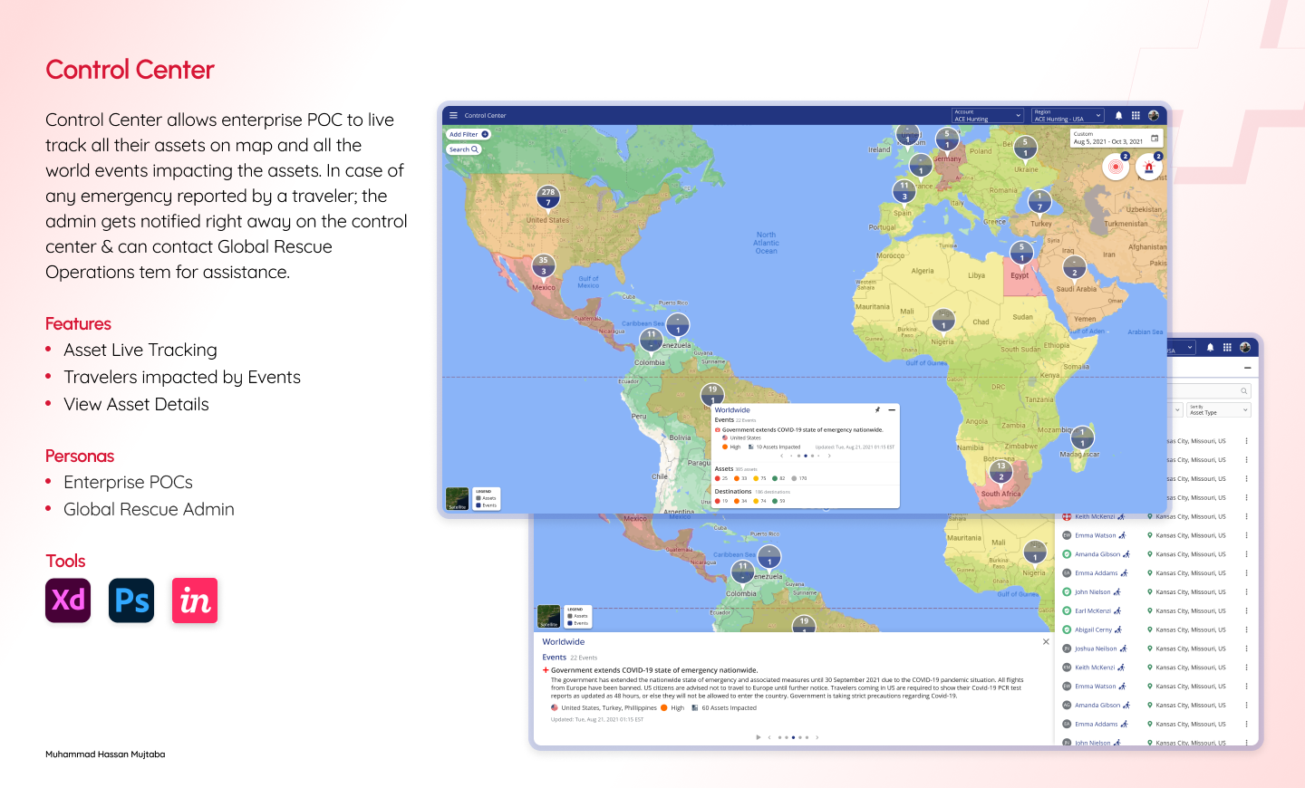This screenshot has height=788, width=1305.
Task: Click the red radar events alert icon
Action: (1116, 167)
